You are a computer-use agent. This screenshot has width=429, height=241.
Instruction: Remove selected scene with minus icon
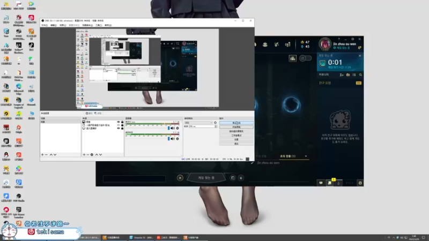click(46, 155)
